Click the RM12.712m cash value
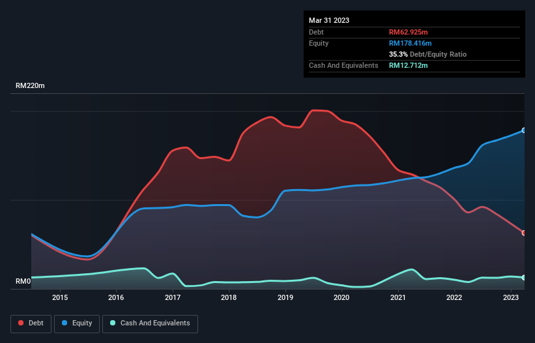Viewport: 535px width, 343px height. [x=408, y=65]
